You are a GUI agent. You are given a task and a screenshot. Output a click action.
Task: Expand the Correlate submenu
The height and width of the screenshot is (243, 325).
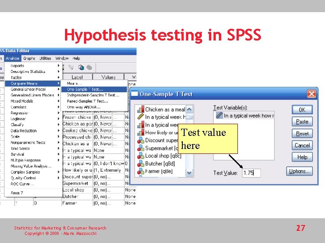33,107
